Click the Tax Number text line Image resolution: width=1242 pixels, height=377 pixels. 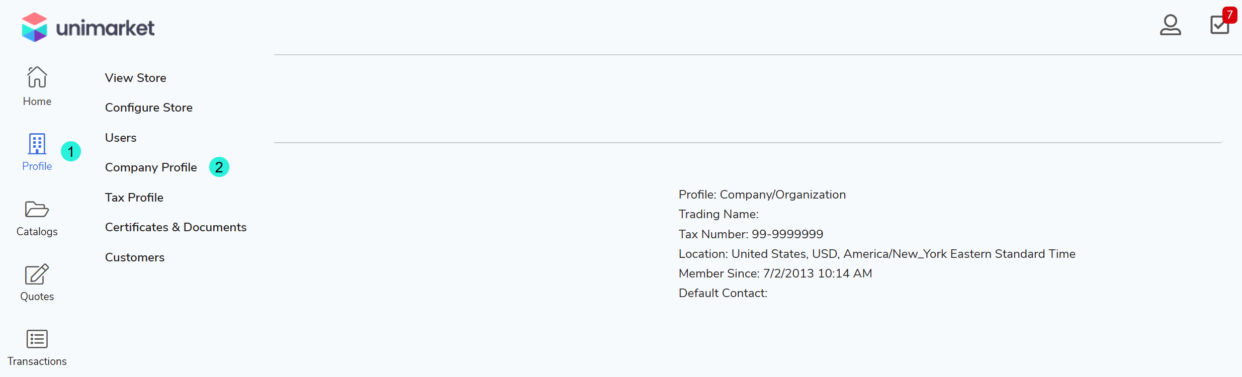tap(750, 234)
